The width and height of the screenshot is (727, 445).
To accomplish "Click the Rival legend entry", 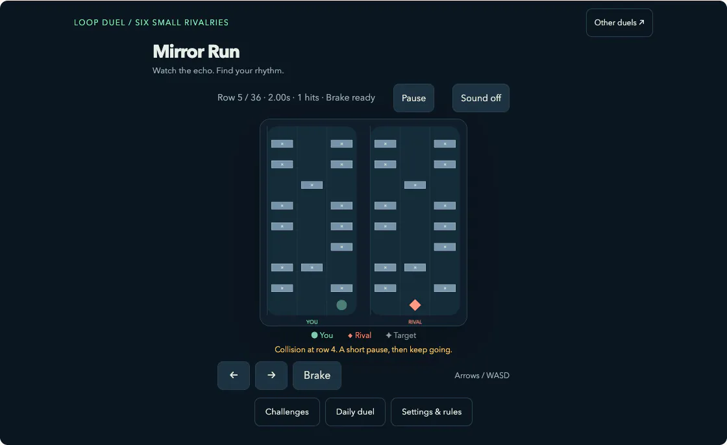I will 360,335.
